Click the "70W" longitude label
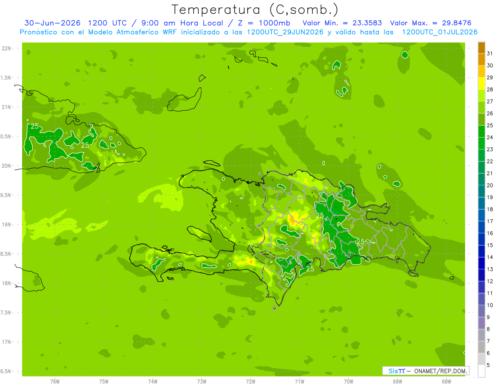 coord(349,382)
